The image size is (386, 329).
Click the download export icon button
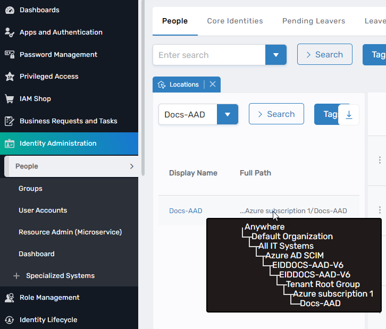pyautogui.click(x=349, y=114)
